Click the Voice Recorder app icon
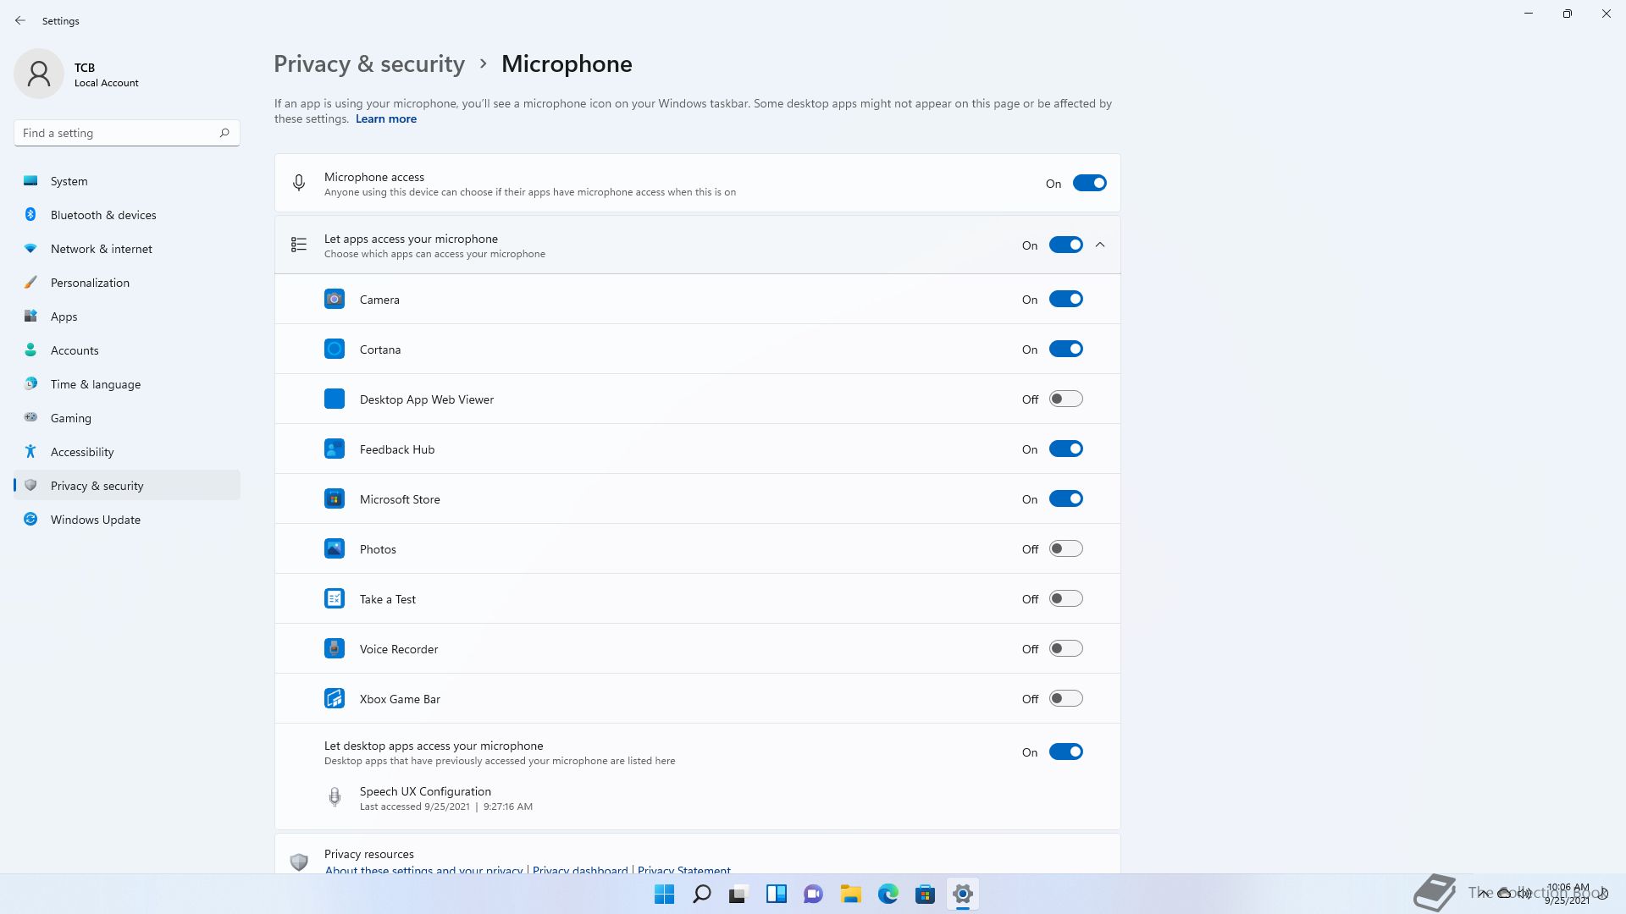 click(x=335, y=648)
